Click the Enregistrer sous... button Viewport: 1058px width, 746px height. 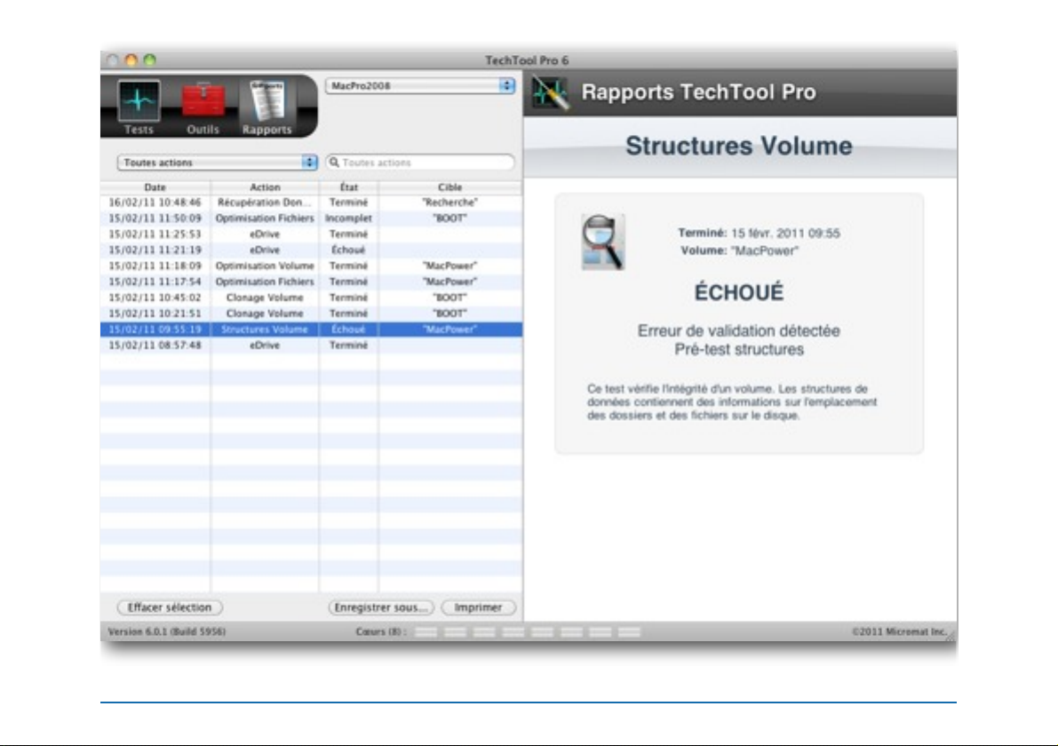pos(381,607)
